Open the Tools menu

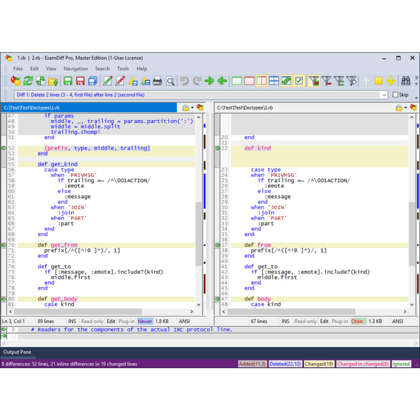[x=123, y=69]
